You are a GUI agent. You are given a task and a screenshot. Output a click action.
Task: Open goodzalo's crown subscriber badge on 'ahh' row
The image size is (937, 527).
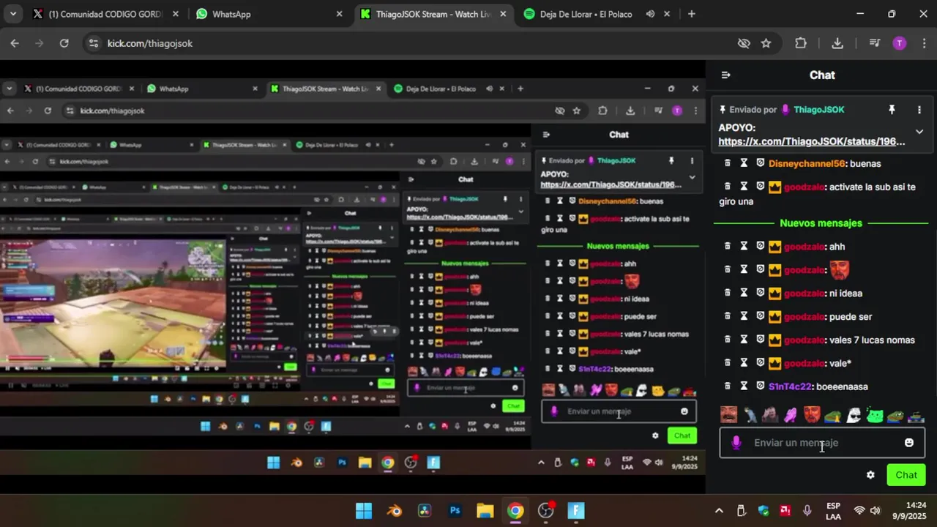pos(774,247)
